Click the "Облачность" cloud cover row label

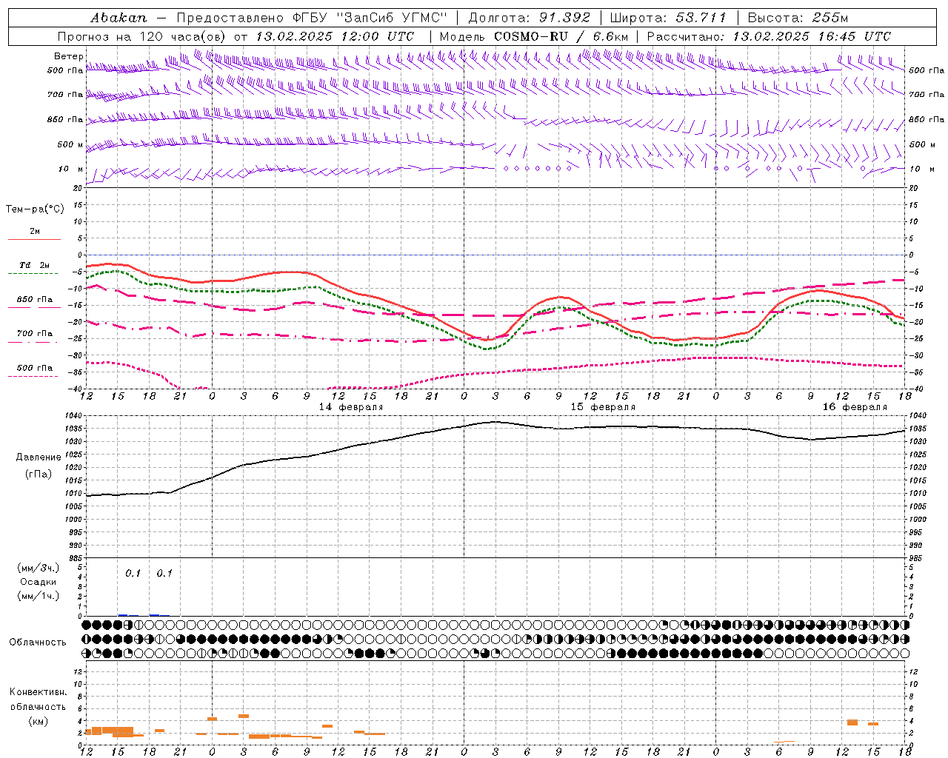coord(38,643)
